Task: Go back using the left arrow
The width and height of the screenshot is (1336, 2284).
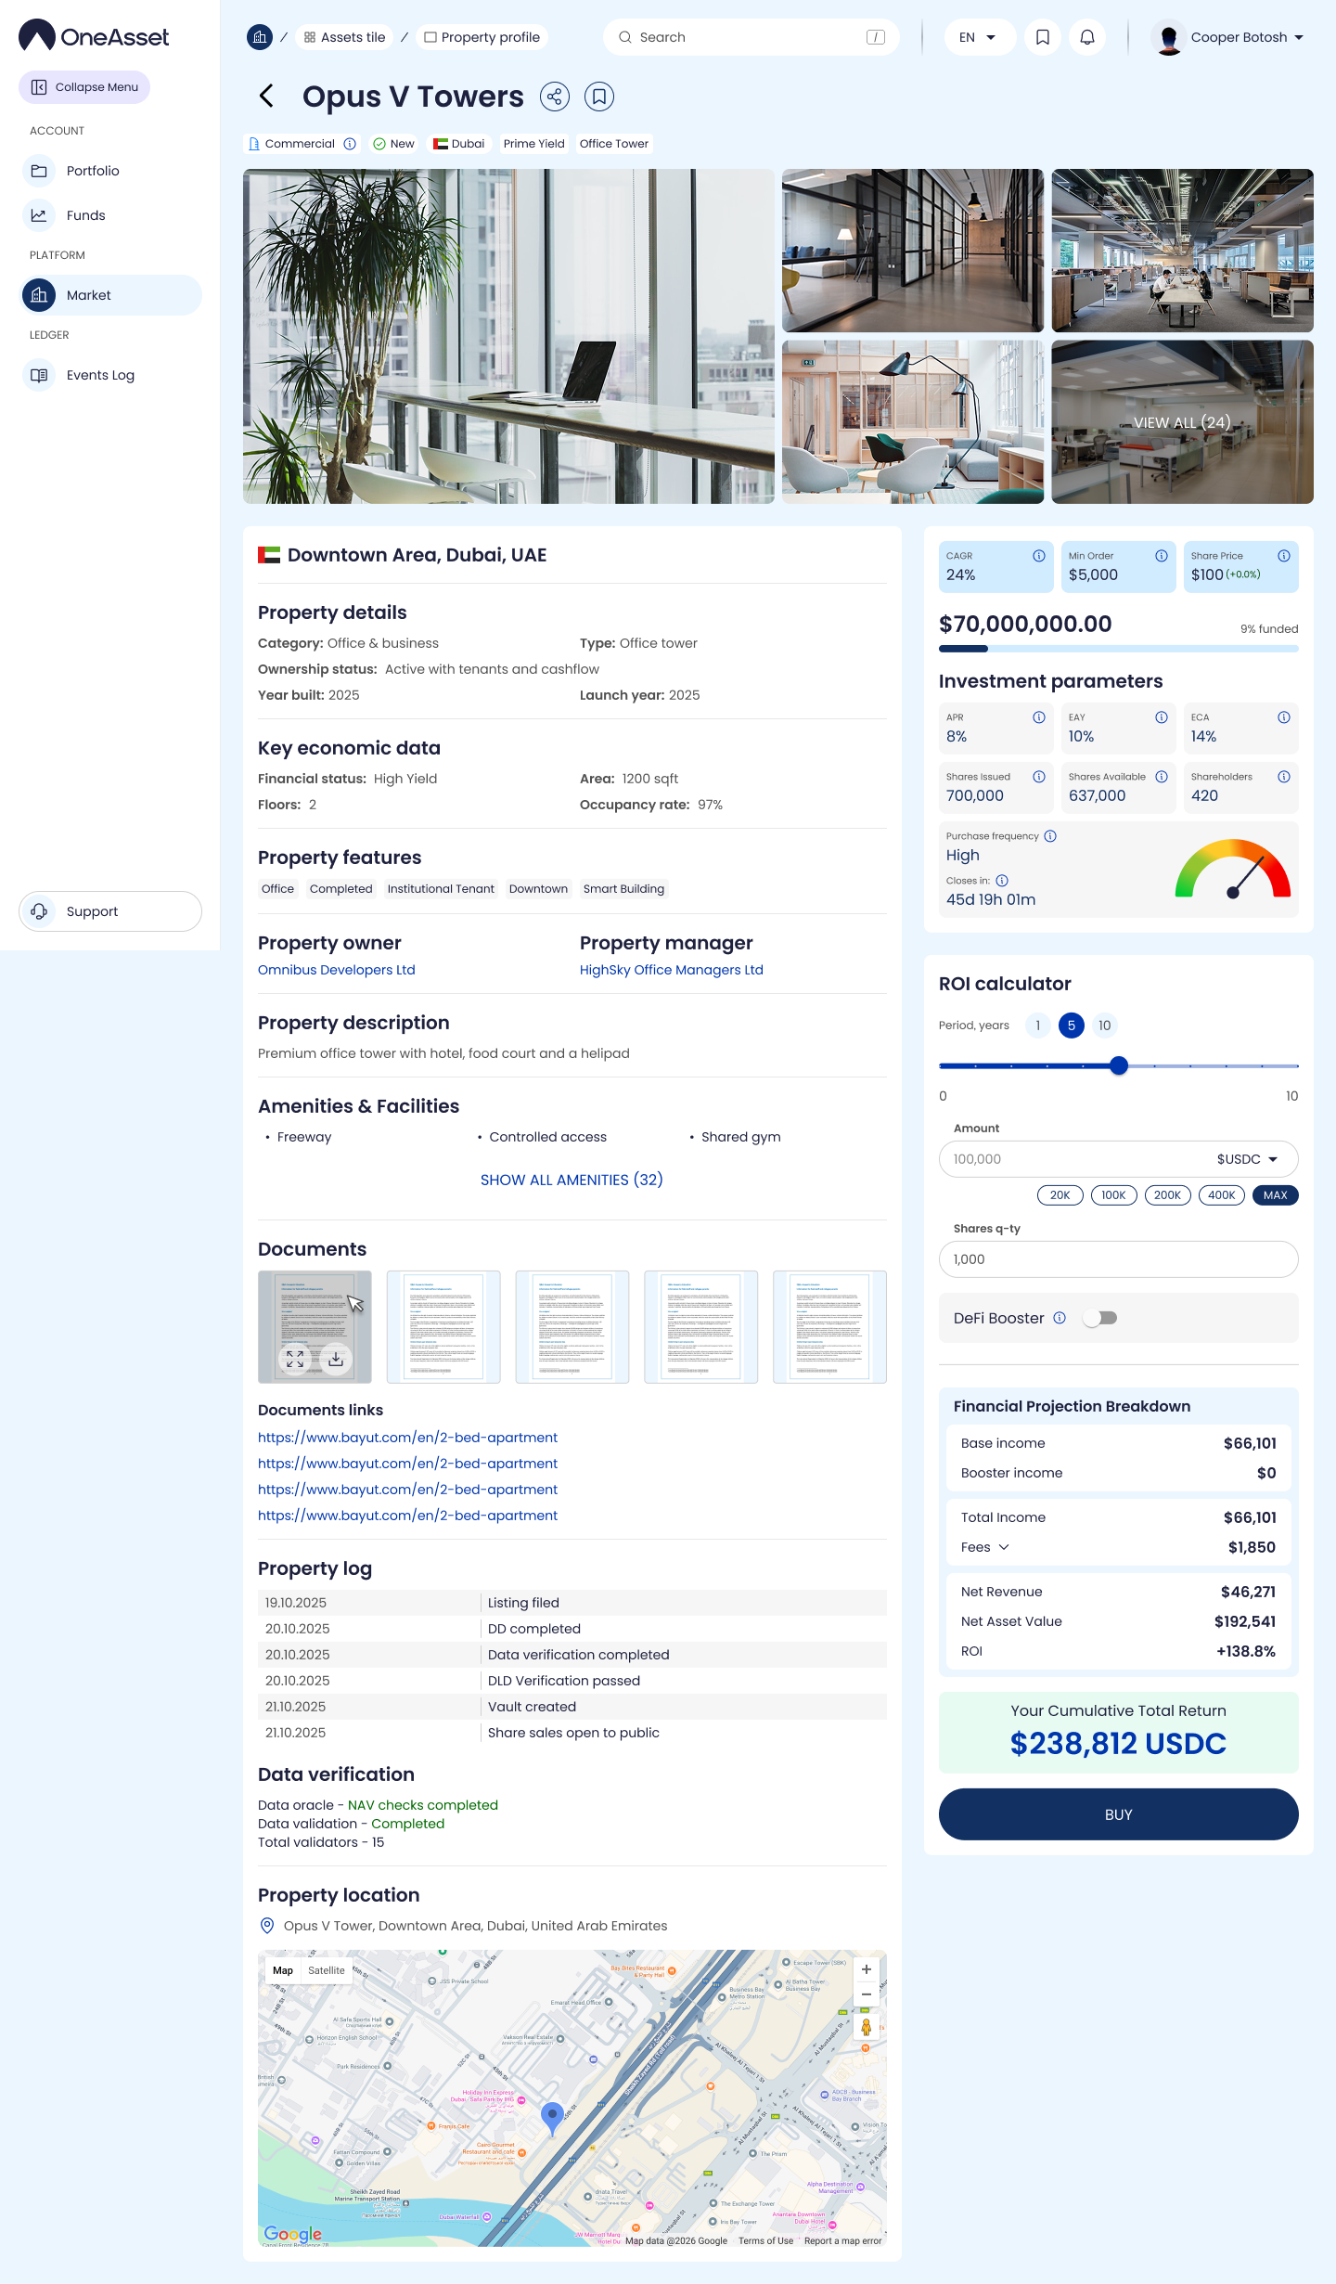Action: click(x=266, y=97)
